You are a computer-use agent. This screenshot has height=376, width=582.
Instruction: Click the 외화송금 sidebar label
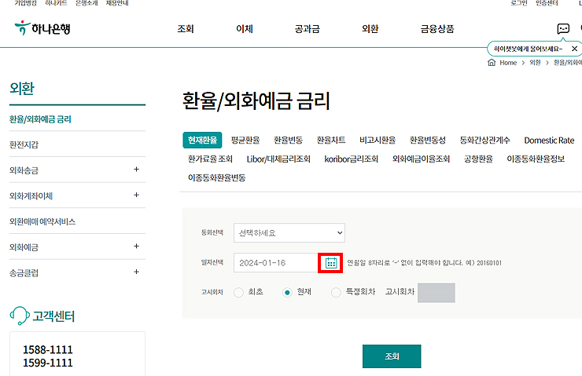click(24, 170)
